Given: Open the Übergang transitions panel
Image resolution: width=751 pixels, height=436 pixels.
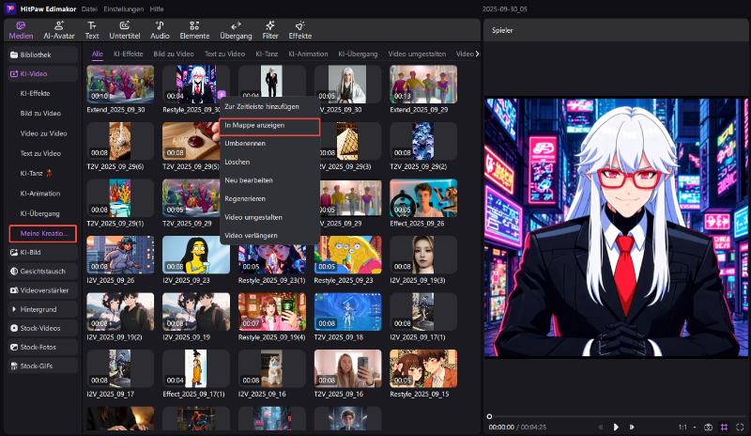Looking at the screenshot, I should 235,30.
